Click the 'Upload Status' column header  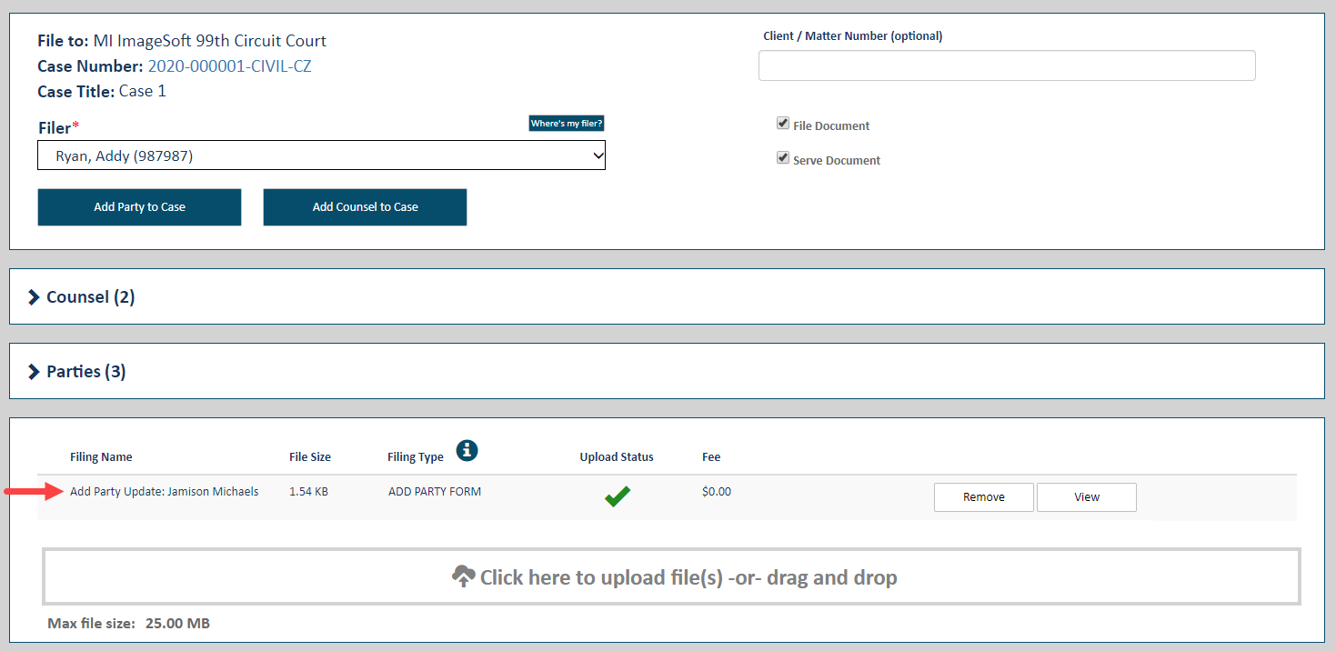(x=617, y=457)
